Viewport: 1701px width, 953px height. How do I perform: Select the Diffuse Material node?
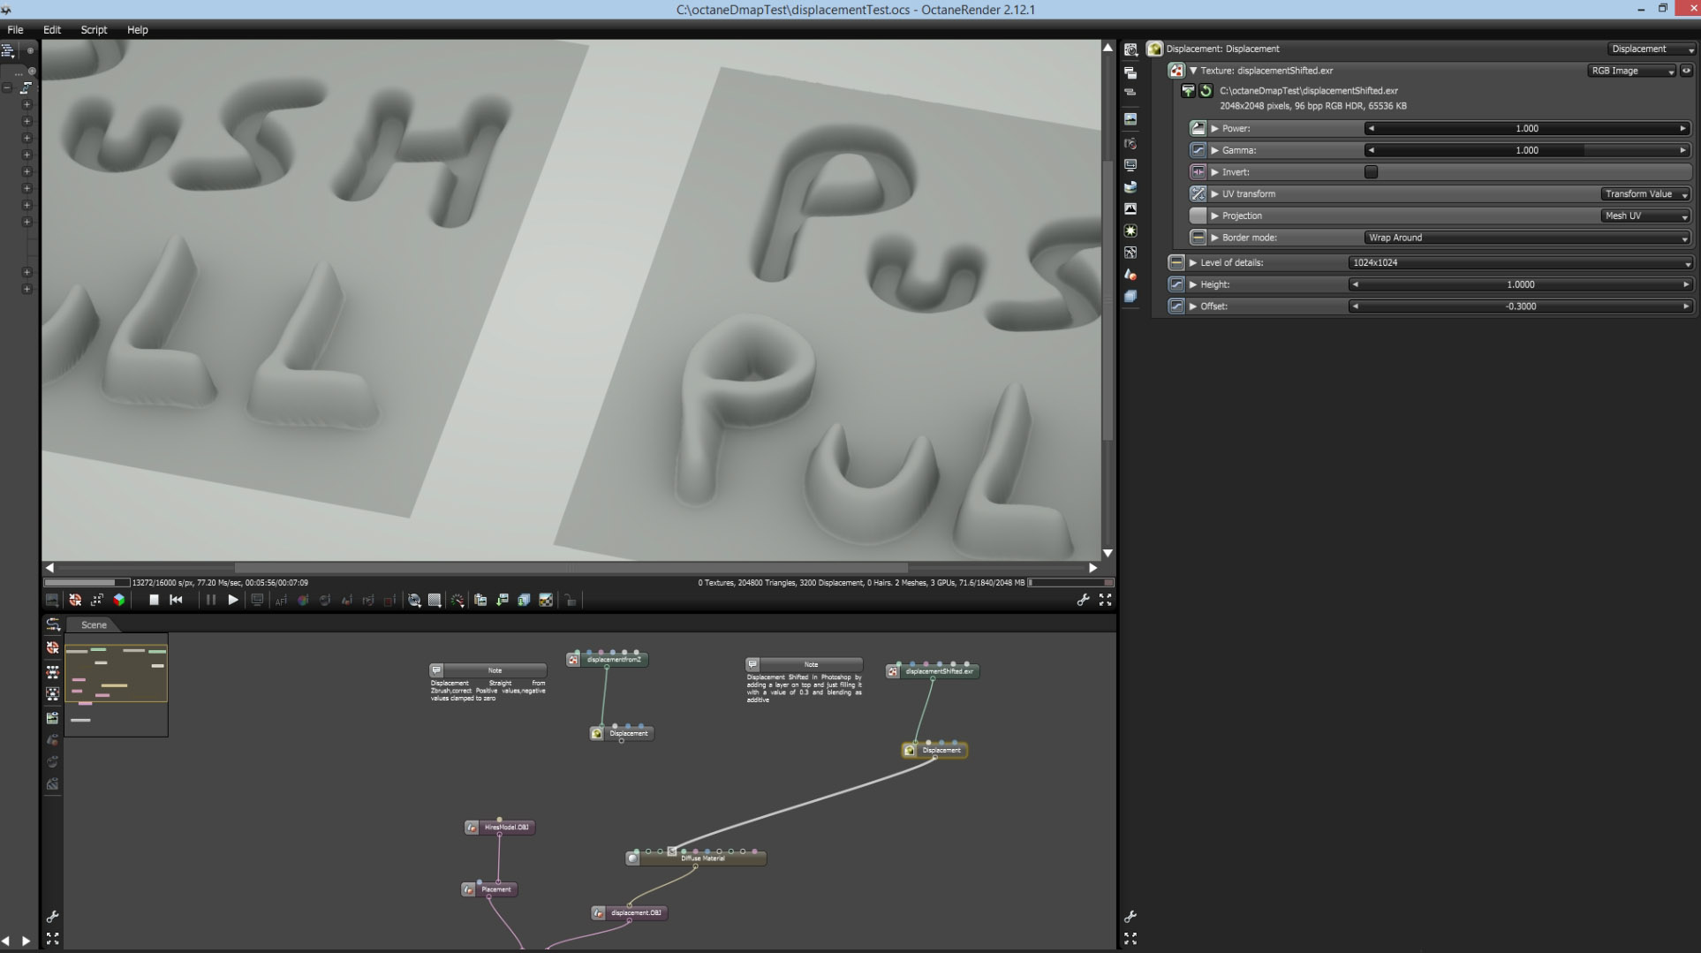(696, 858)
